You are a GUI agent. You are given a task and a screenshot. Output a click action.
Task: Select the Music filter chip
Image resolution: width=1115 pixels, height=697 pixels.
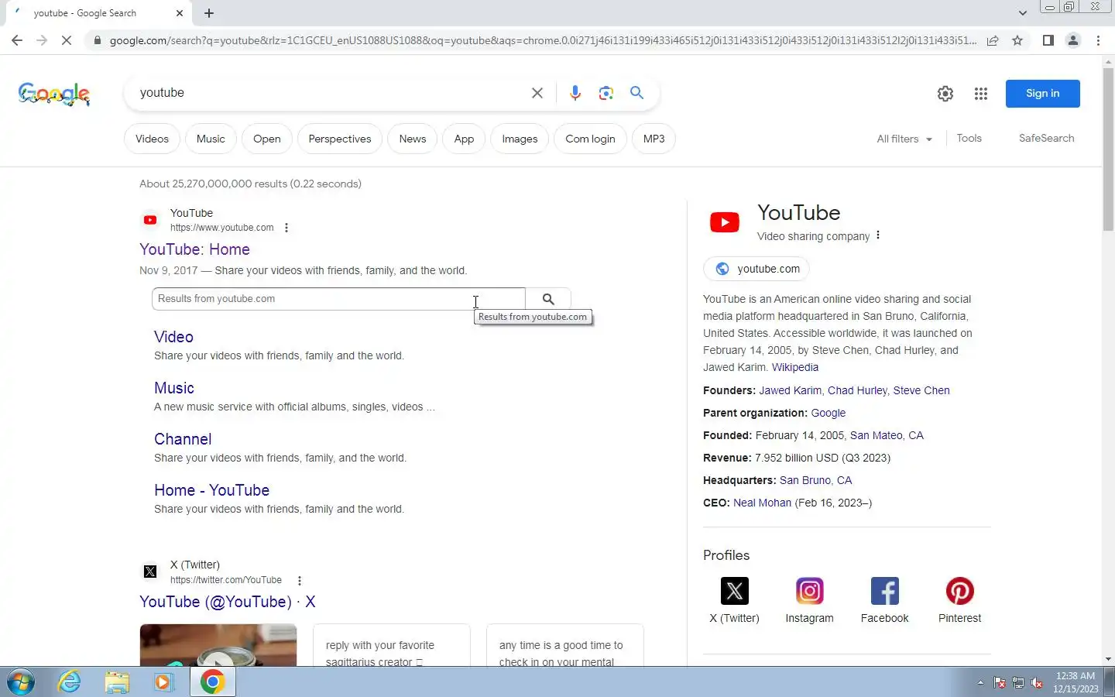[x=211, y=139]
